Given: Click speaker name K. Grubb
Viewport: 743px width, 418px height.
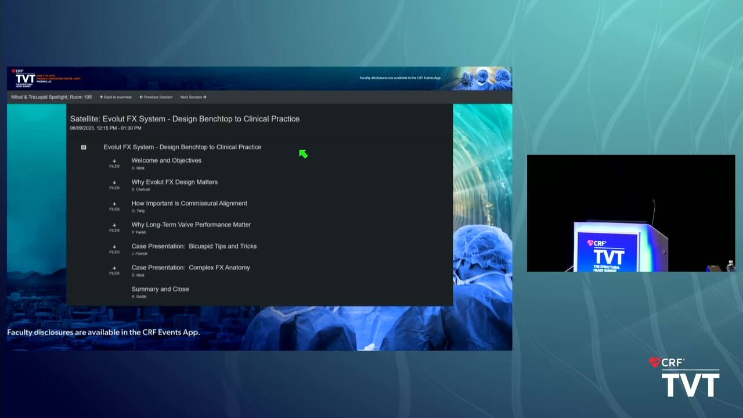Looking at the screenshot, I should coord(139,297).
